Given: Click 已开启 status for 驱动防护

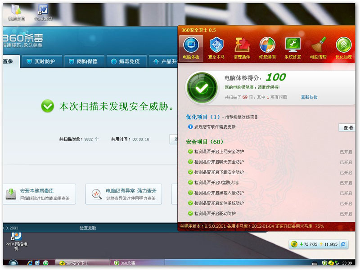Looking at the screenshot, I should pos(346,214).
